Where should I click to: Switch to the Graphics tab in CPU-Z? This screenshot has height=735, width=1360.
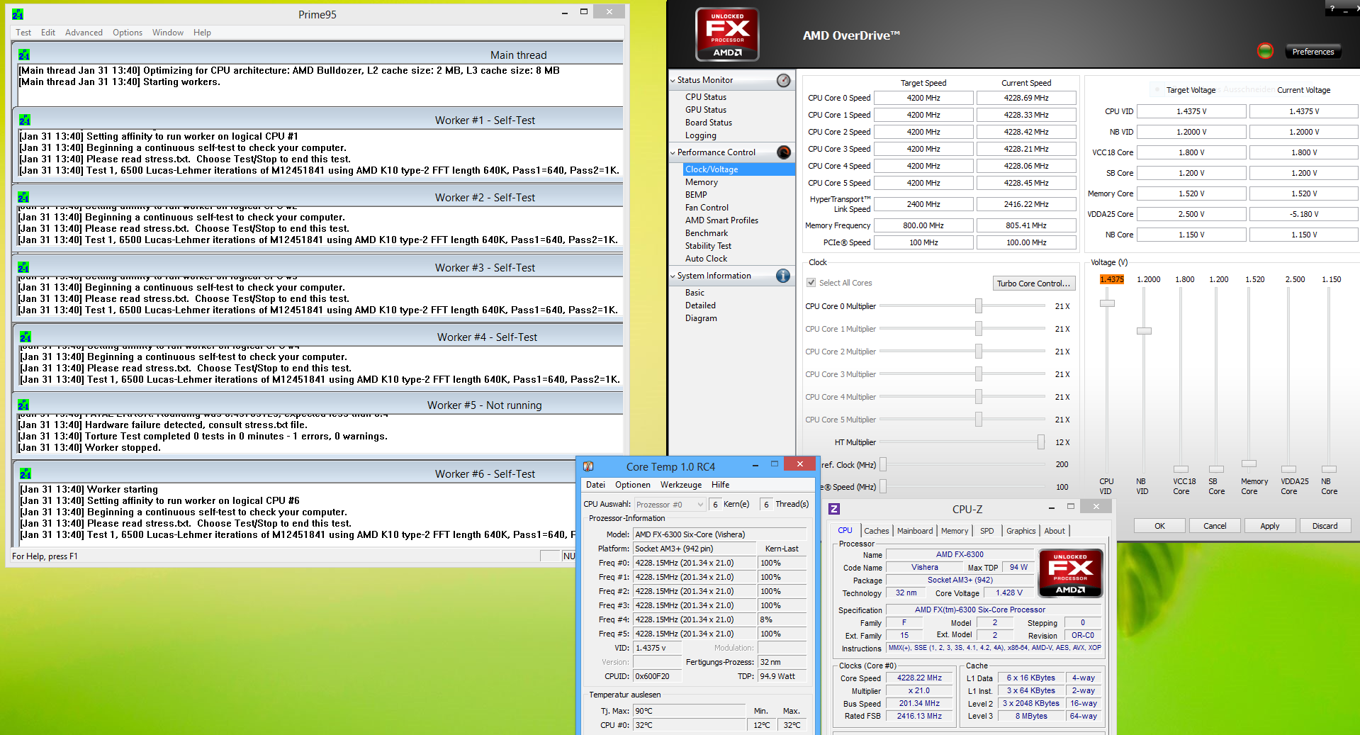[1021, 531]
